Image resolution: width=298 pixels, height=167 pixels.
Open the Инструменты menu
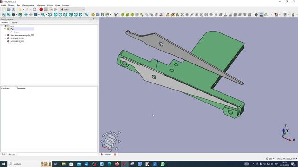(x=28, y=5)
